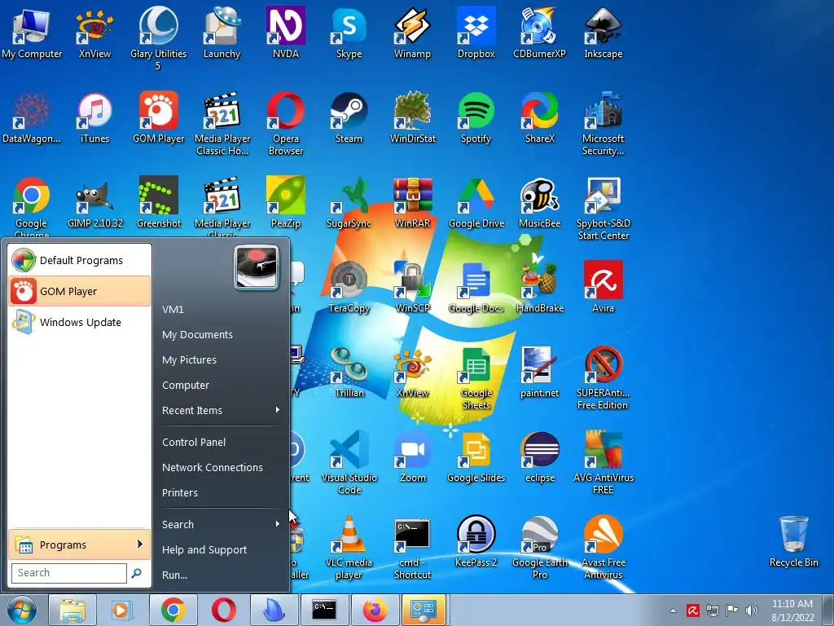
Task: Open the volume speaker tray icon
Action: click(752, 611)
